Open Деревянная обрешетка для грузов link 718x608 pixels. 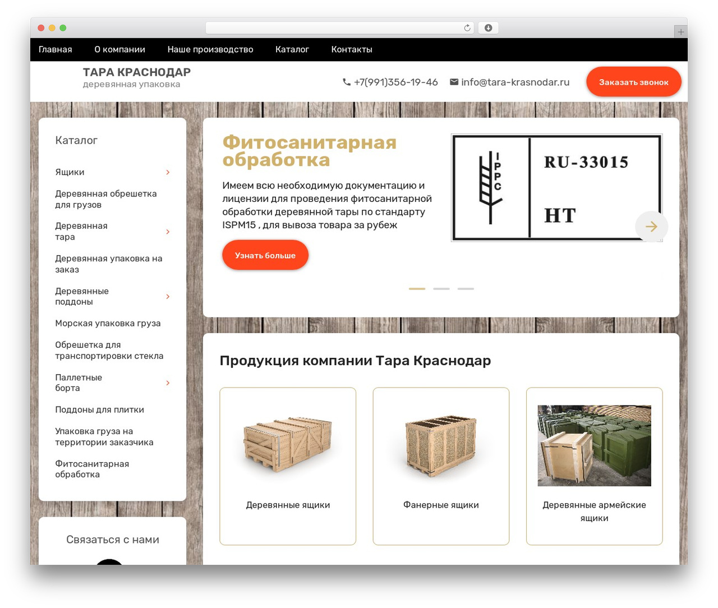coord(106,199)
